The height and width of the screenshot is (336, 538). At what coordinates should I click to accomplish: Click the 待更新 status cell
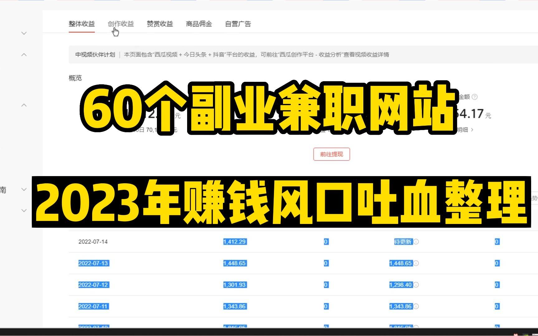[x=403, y=242]
